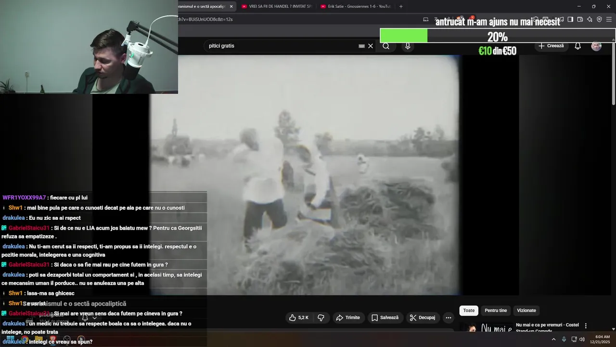Click the 20% donation goal progress bar
Viewport: 616px width, 347px height.
(x=498, y=36)
